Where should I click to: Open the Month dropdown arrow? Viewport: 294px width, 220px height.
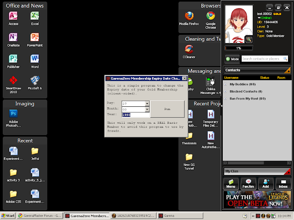point(147,109)
